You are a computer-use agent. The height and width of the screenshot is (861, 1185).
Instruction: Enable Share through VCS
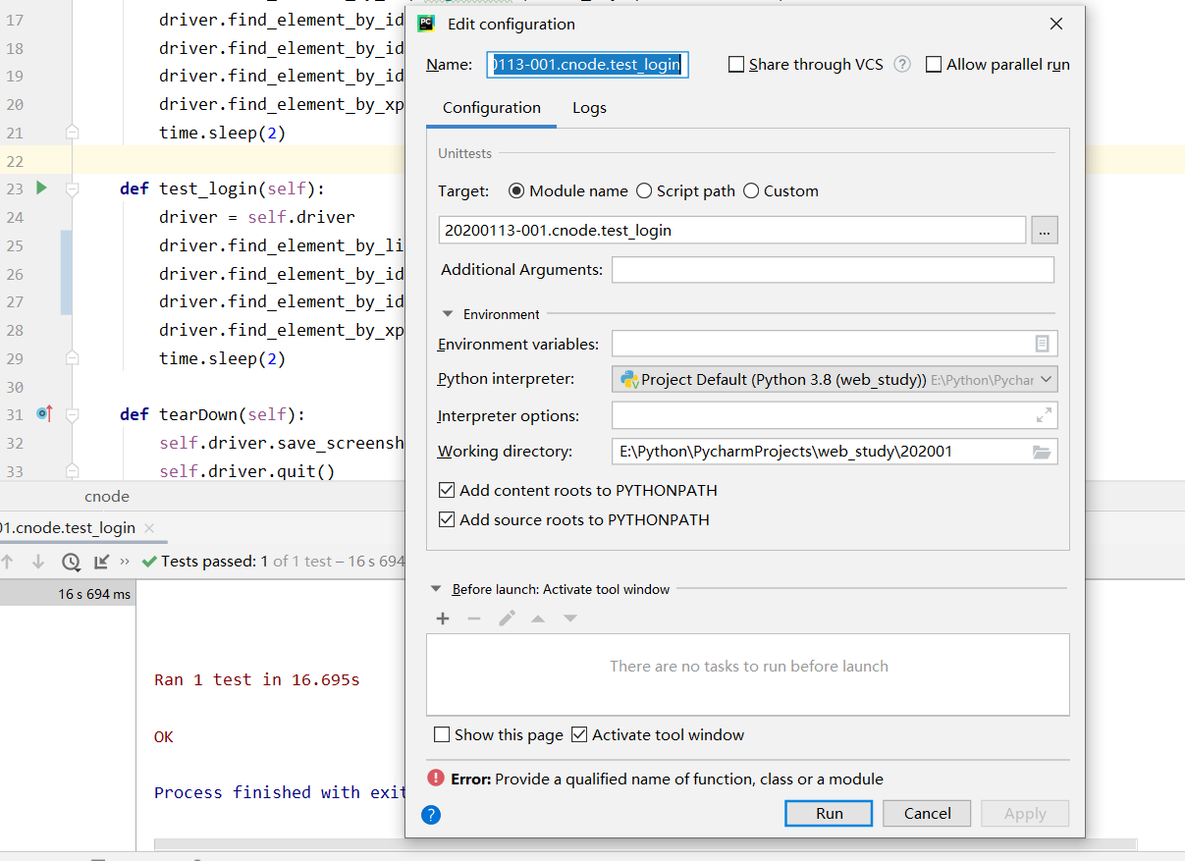(x=736, y=64)
